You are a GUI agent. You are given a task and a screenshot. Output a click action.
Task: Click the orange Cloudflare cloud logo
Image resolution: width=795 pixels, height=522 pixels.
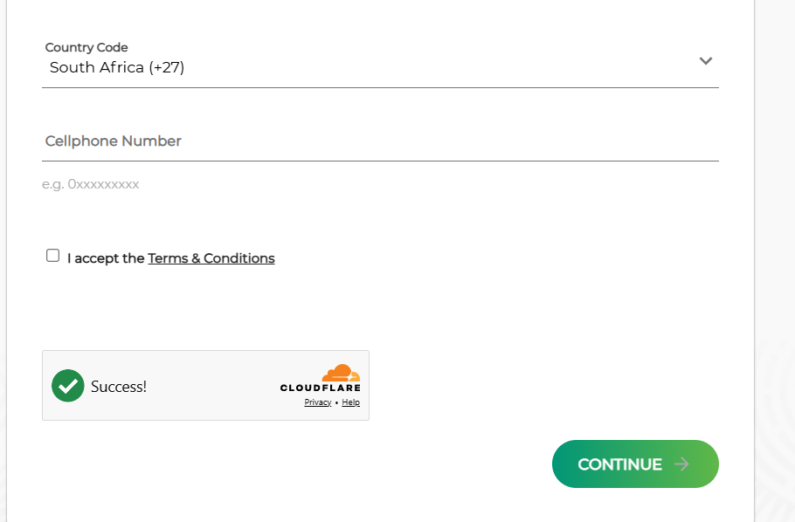(342, 373)
